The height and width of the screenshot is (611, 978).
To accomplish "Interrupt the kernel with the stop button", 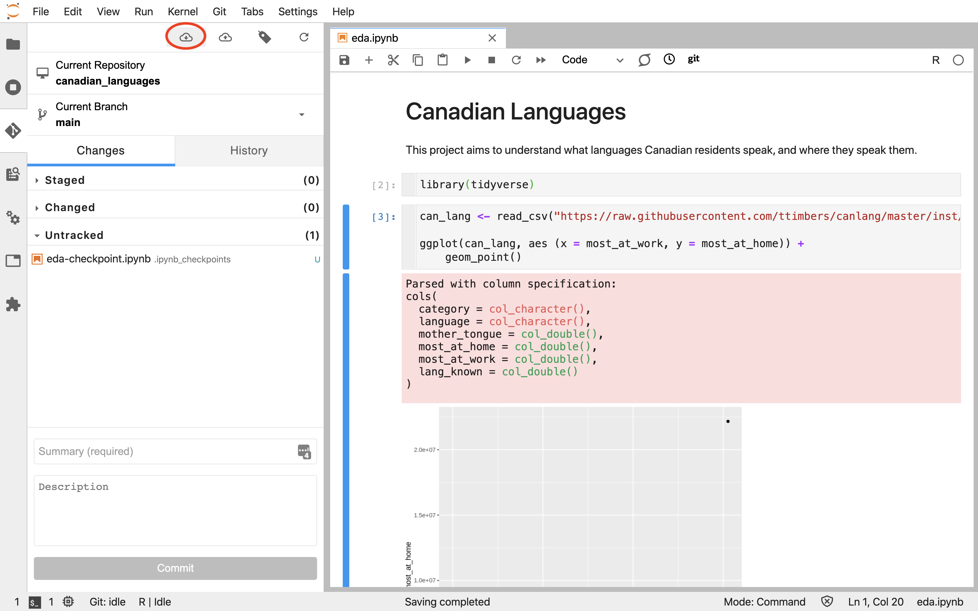I will click(x=491, y=60).
